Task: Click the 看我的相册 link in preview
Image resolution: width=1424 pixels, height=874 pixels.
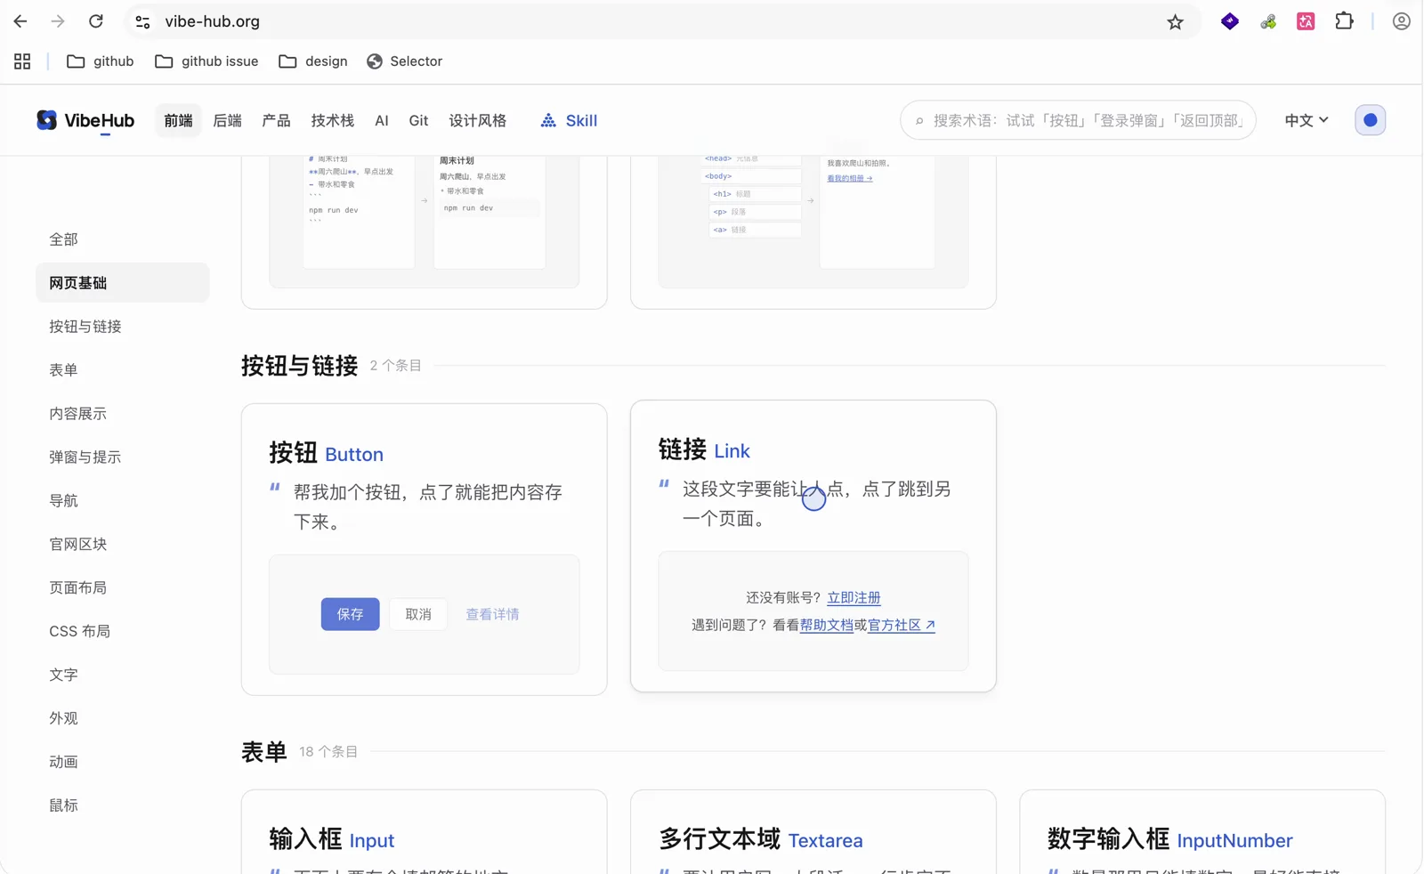Action: [x=850, y=178]
